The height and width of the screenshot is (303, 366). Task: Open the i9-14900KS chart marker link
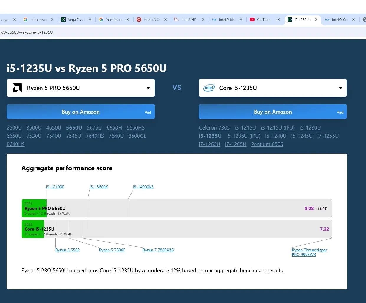pos(143,187)
